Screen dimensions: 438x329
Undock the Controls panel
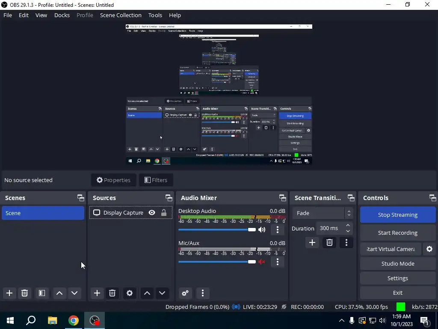(x=433, y=198)
